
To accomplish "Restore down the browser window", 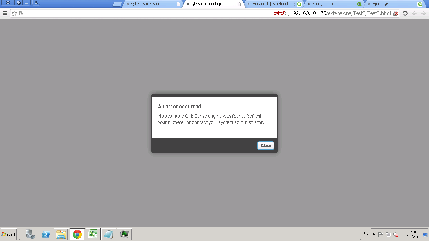I will [x=19, y=3].
